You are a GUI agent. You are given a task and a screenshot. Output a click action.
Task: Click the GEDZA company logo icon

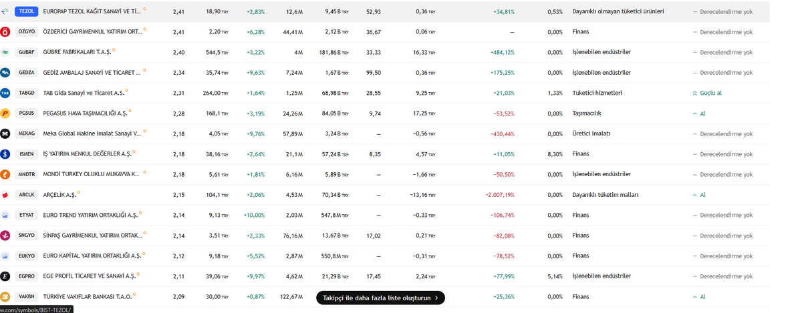click(x=5, y=73)
